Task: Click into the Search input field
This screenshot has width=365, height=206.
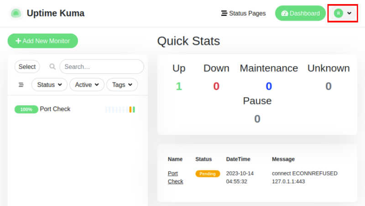Action: click(101, 67)
